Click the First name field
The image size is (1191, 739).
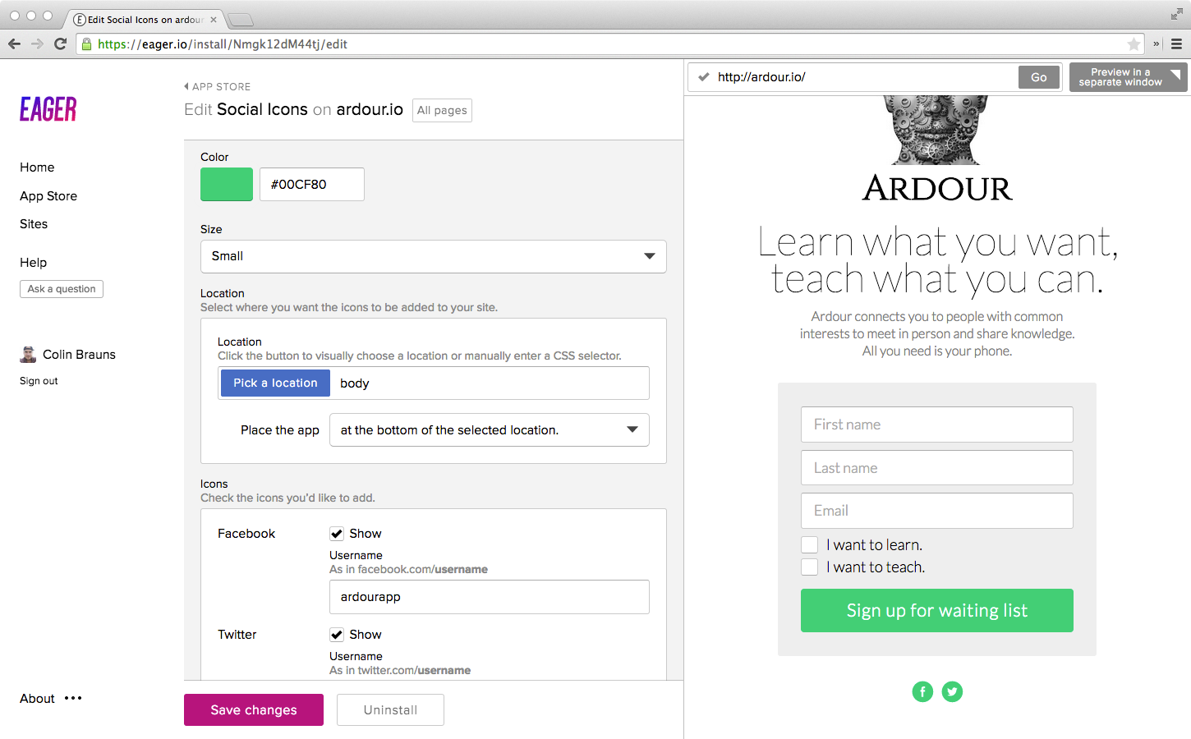pyautogui.click(x=937, y=425)
